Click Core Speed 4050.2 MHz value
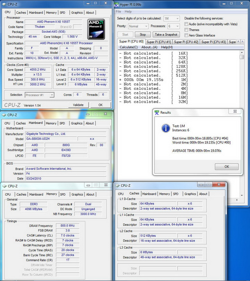 point(38,70)
